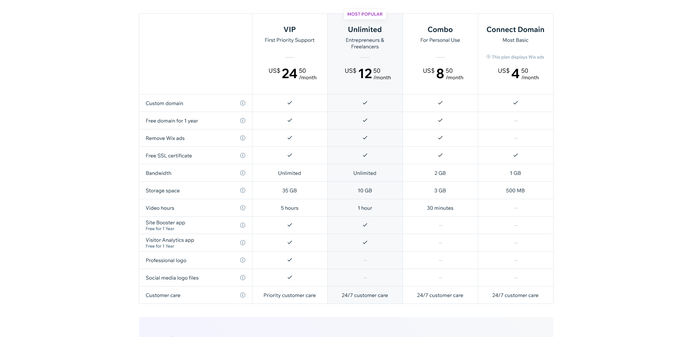Viewport: 692px width, 337px height.
Task: Click info icon beside 'This plan displays Wix ads'
Action: pos(488,57)
